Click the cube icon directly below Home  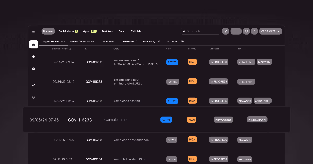[33, 56]
